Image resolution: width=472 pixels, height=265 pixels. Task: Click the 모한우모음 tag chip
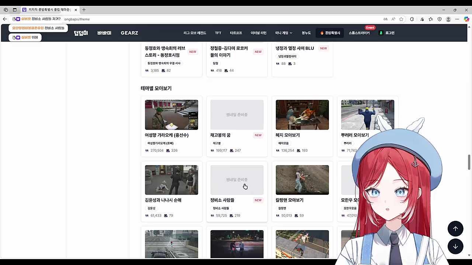[x=350, y=208]
